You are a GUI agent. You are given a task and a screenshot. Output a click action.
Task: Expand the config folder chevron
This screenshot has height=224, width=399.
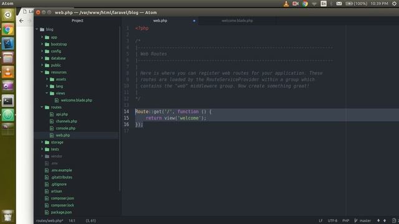[42, 51]
